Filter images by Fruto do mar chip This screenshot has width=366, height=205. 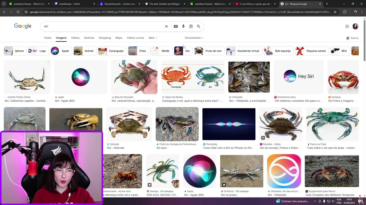point(209,51)
